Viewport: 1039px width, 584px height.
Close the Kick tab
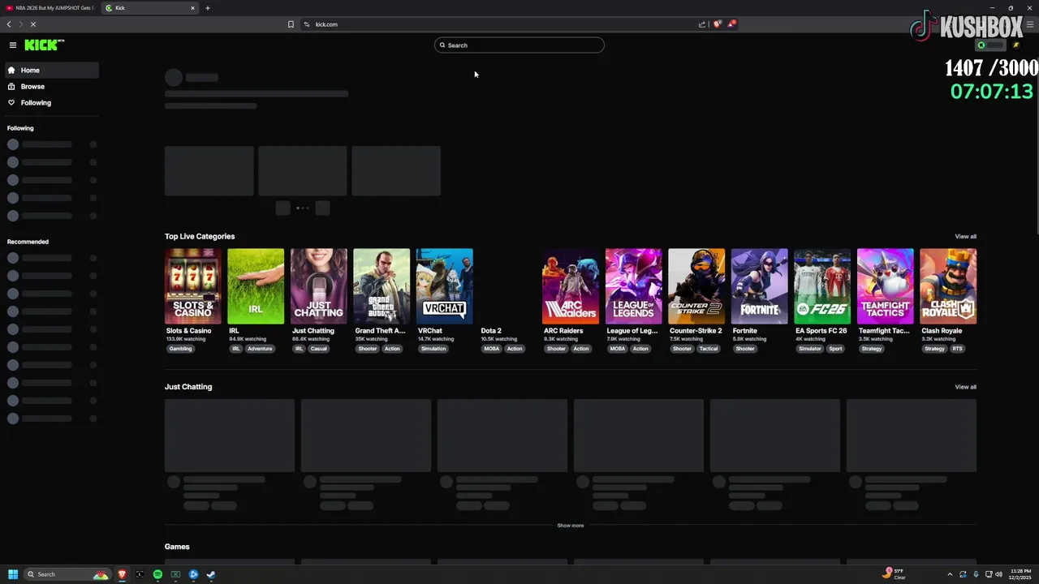192,8
